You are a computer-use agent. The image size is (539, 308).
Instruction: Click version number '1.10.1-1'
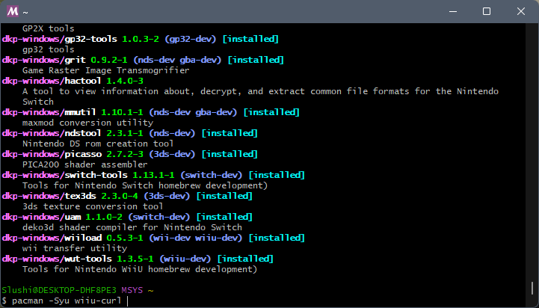[122, 112]
